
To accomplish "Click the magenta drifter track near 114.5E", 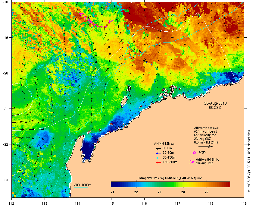I will [96, 21].
